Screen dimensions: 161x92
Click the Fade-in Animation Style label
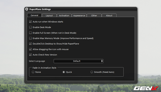(x=44, y=68)
